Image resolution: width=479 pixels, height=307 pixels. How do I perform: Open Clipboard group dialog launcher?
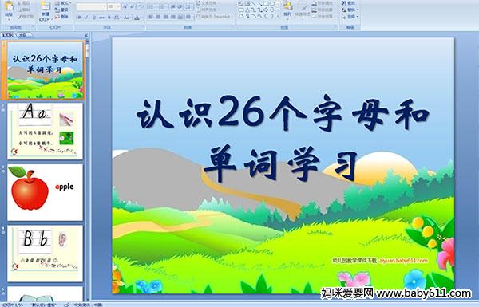pos(33,26)
